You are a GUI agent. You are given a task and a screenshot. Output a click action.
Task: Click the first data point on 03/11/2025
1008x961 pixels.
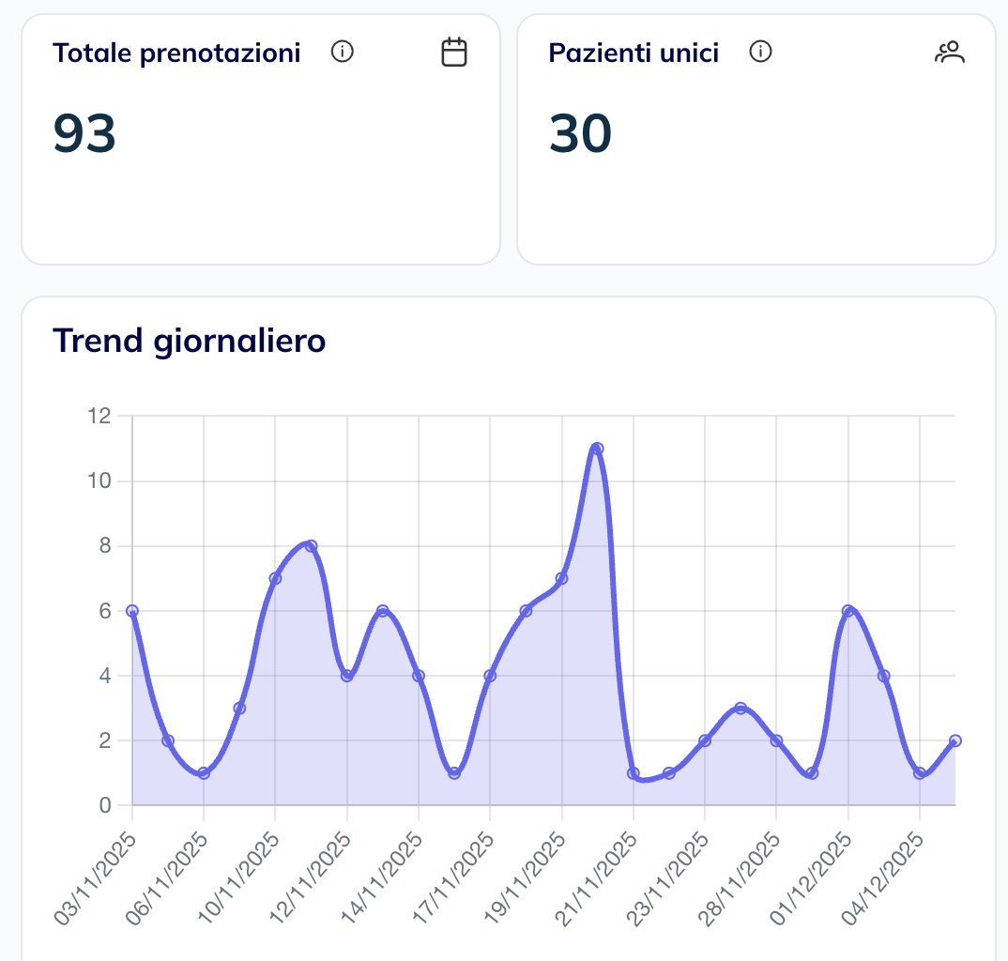(130, 611)
